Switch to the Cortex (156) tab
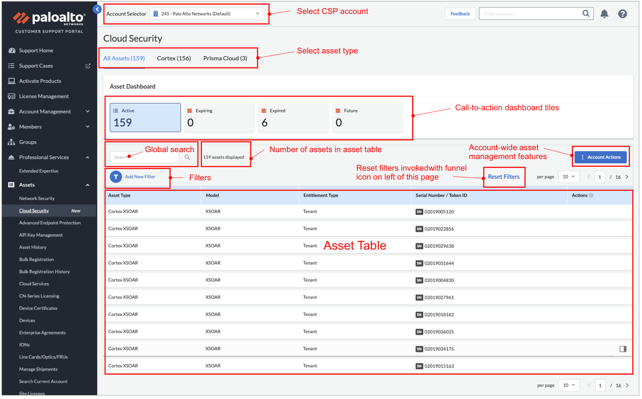Image resolution: width=642 pixels, height=399 pixels. click(x=174, y=58)
